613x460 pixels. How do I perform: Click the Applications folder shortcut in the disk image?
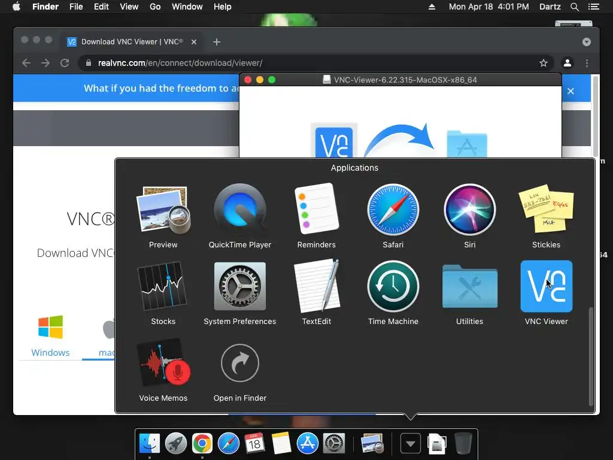(x=467, y=144)
